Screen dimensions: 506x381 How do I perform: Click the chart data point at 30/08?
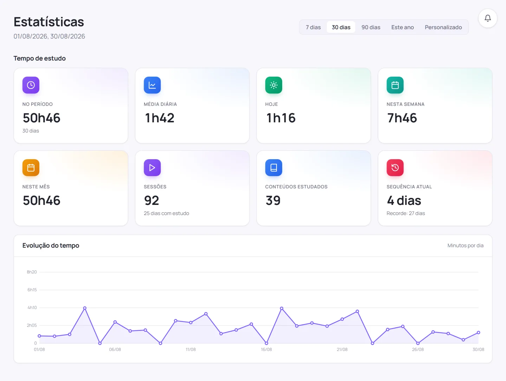(478, 332)
